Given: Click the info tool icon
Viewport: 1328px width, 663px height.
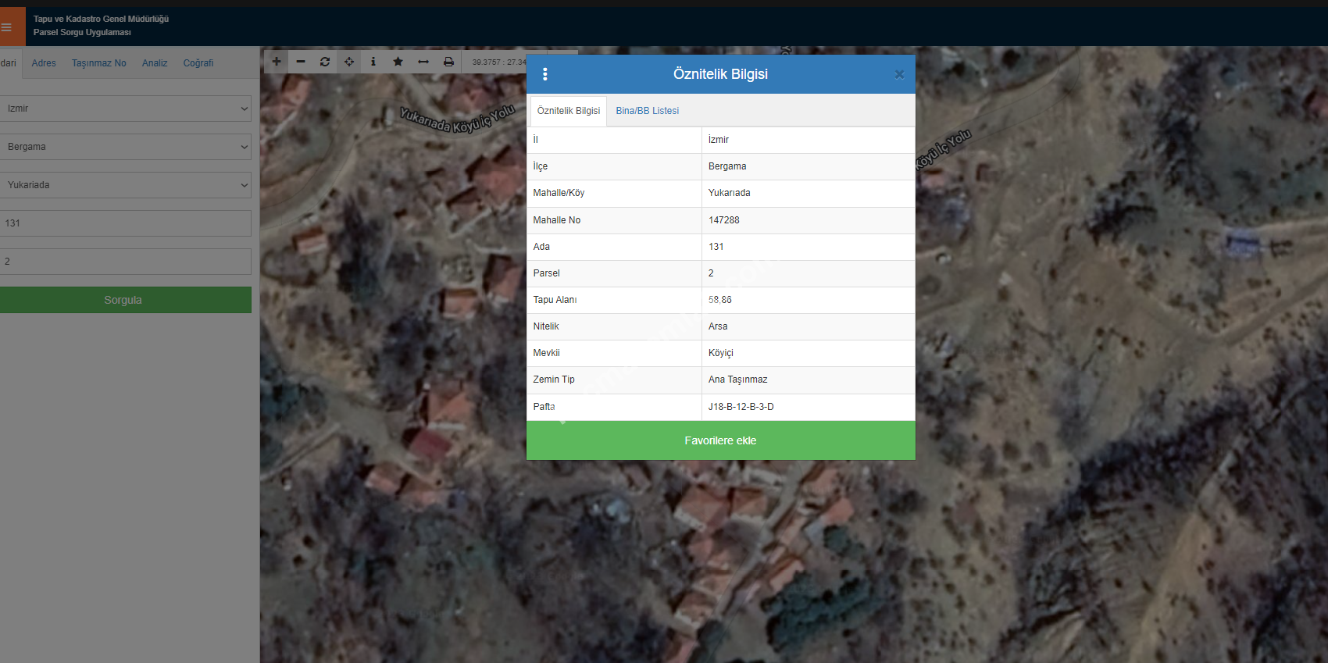Looking at the screenshot, I should click(x=373, y=62).
